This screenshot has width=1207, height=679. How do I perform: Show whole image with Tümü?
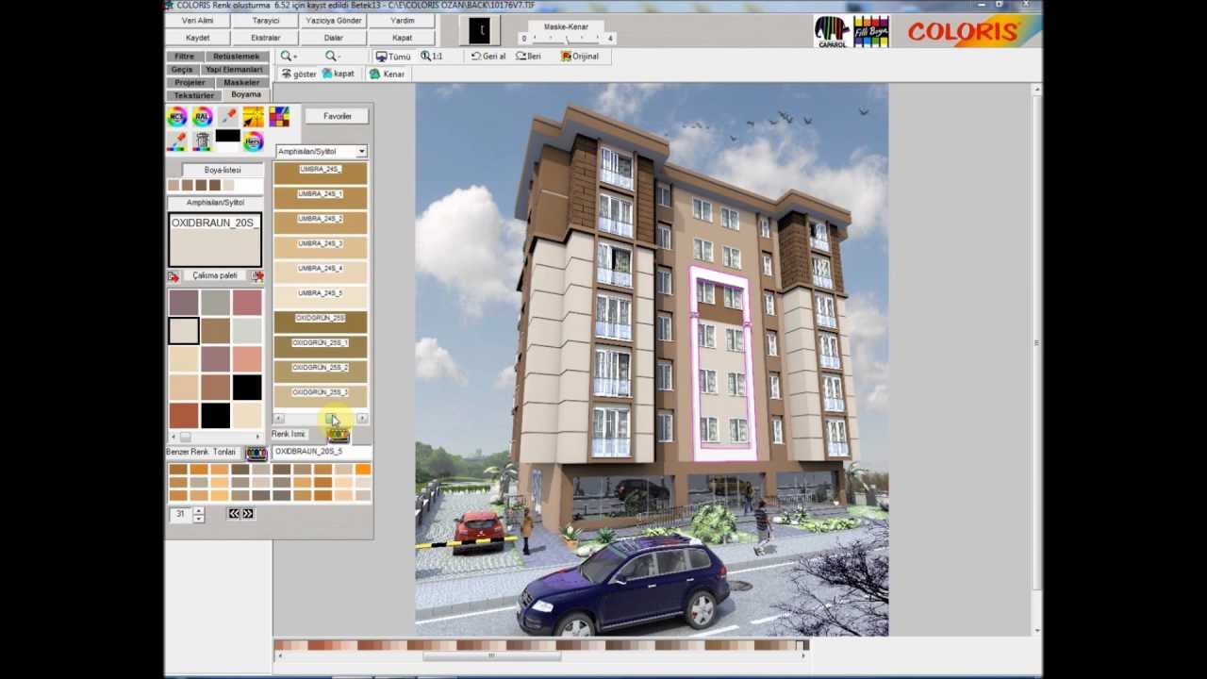pos(392,57)
